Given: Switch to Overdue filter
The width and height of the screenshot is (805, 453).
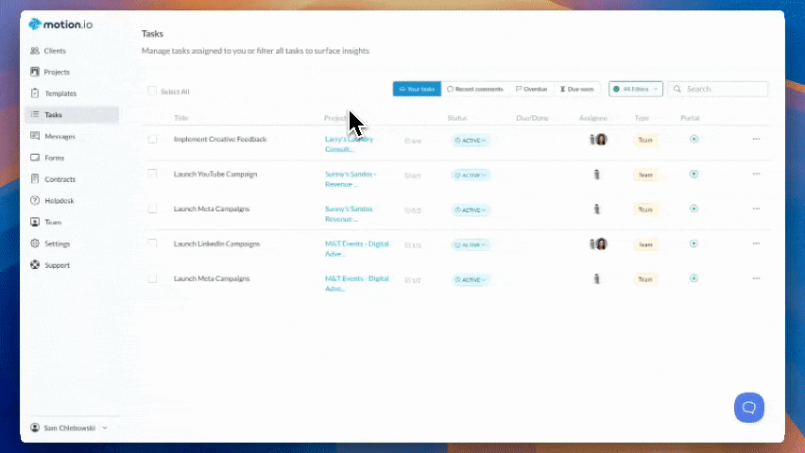Looking at the screenshot, I should [x=531, y=89].
